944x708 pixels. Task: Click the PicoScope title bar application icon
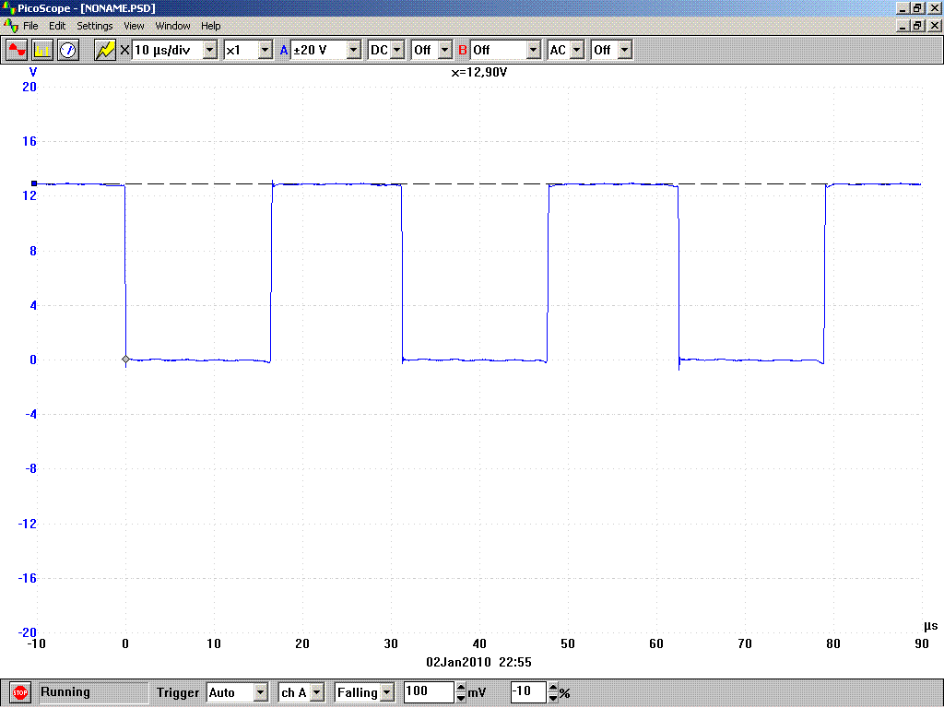point(8,7)
